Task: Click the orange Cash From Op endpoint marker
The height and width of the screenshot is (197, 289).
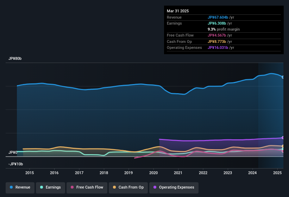Action: click(x=283, y=146)
